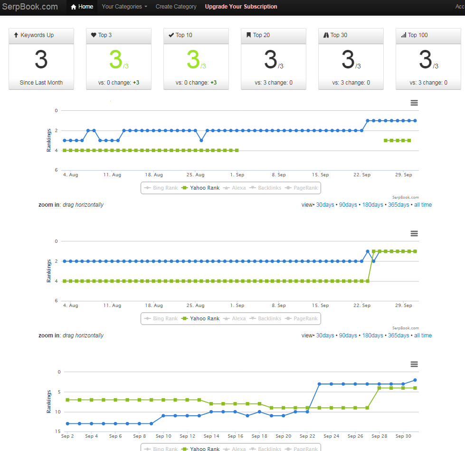Select all time view for the second chart

(423, 336)
